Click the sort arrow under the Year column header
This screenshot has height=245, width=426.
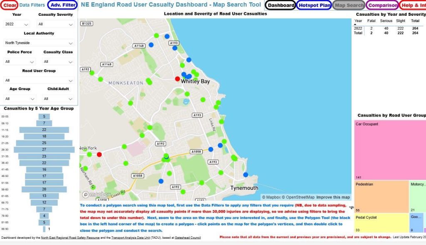(x=355, y=24)
